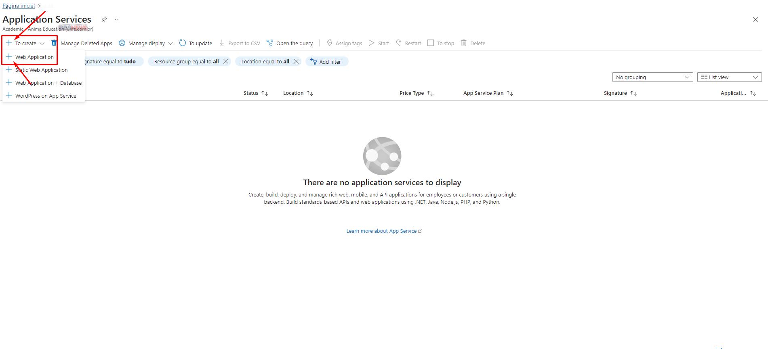Open the List view dropdown
Screen dimensions: 768x349
(729, 77)
